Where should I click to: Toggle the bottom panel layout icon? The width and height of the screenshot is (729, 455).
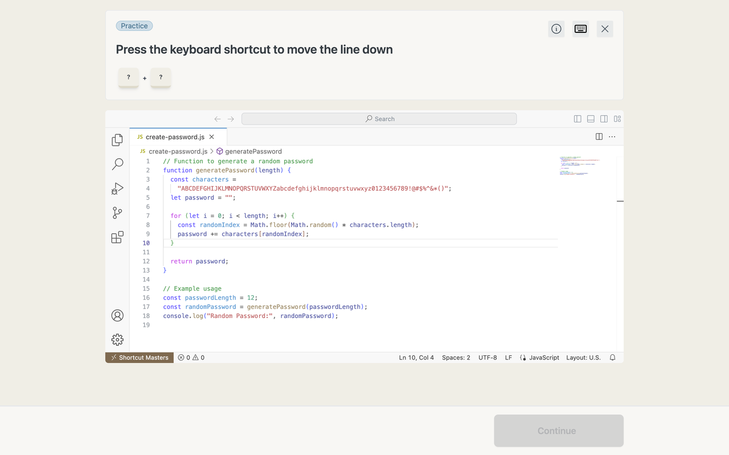click(x=591, y=119)
